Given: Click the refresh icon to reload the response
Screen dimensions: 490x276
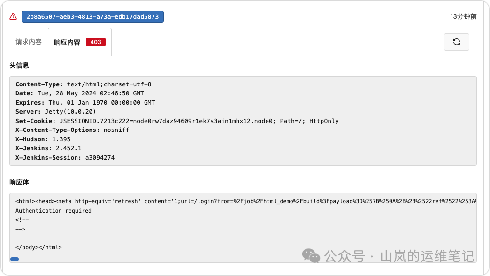Looking at the screenshot, I should 456,42.
